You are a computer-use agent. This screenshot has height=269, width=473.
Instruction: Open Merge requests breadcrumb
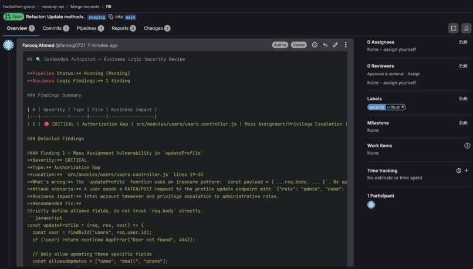85,6
